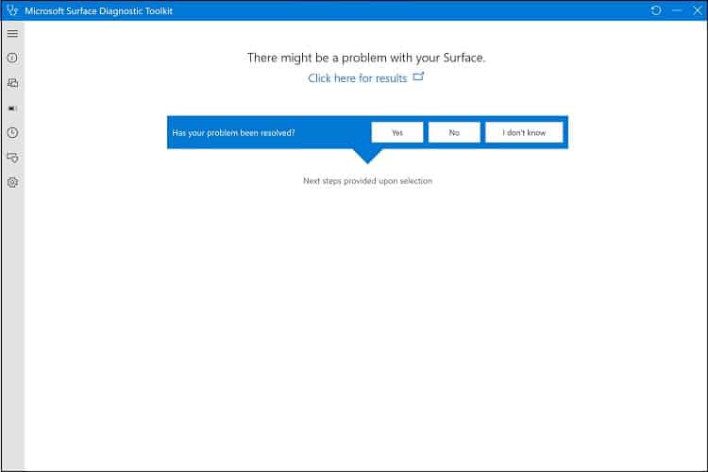Viewport: 708px width, 472px height.
Task: Click the external link icon beside results
Action: (x=418, y=76)
